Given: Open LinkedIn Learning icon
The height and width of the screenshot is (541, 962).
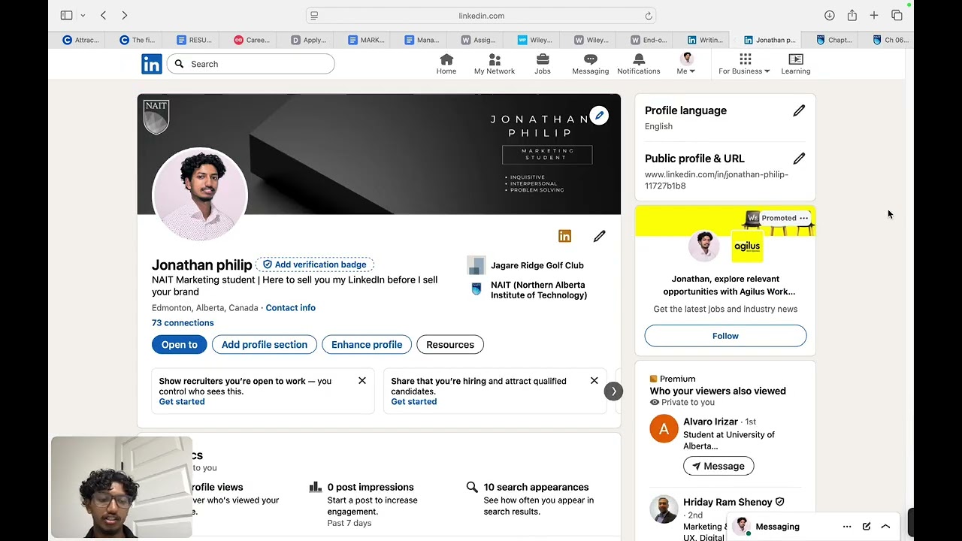Looking at the screenshot, I should (x=796, y=64).
